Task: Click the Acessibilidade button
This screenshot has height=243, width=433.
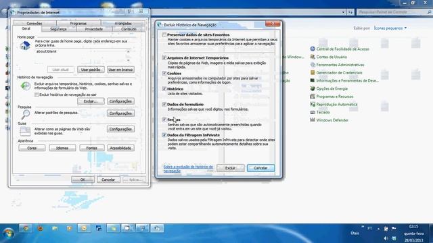Action: [120, 148]
